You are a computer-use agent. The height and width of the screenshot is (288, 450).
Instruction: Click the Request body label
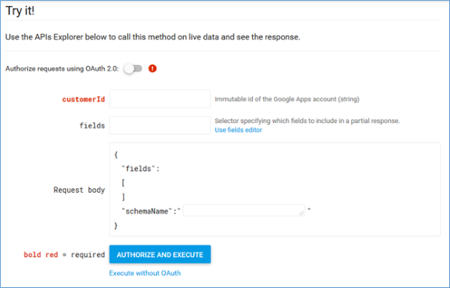pyautogui.click(x=79, y=190)
